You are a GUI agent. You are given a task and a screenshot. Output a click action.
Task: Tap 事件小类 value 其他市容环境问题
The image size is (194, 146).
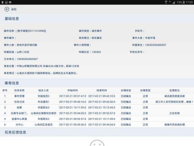tap(27, 45)
